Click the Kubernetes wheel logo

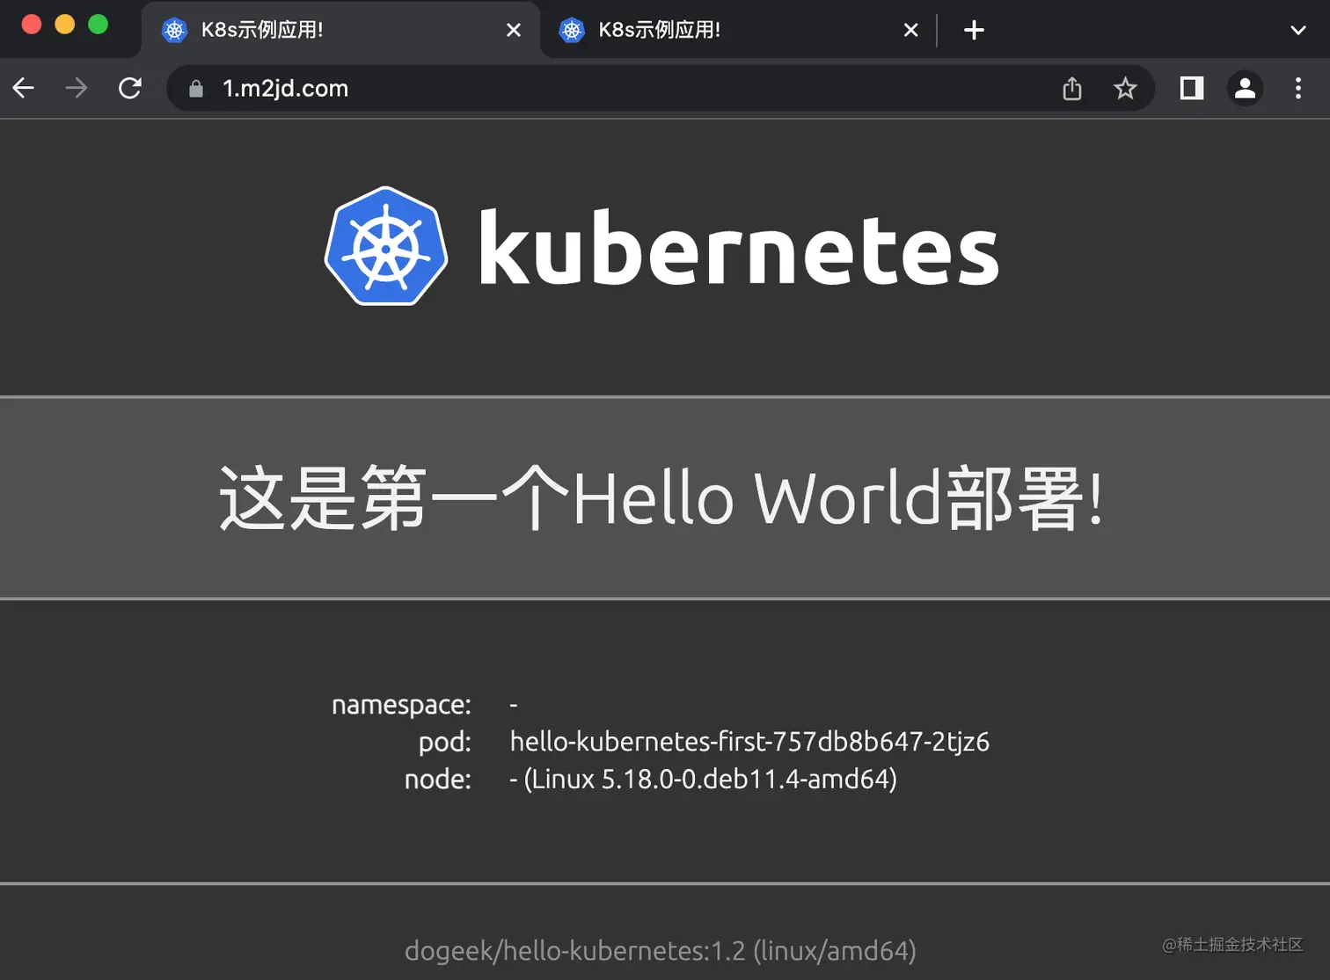point(386,246)
